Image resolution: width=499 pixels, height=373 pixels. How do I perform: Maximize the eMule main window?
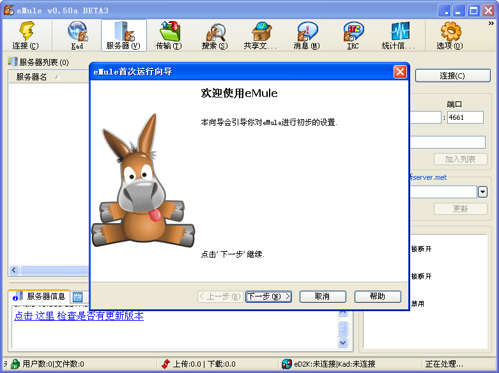(x=473, y=10)
